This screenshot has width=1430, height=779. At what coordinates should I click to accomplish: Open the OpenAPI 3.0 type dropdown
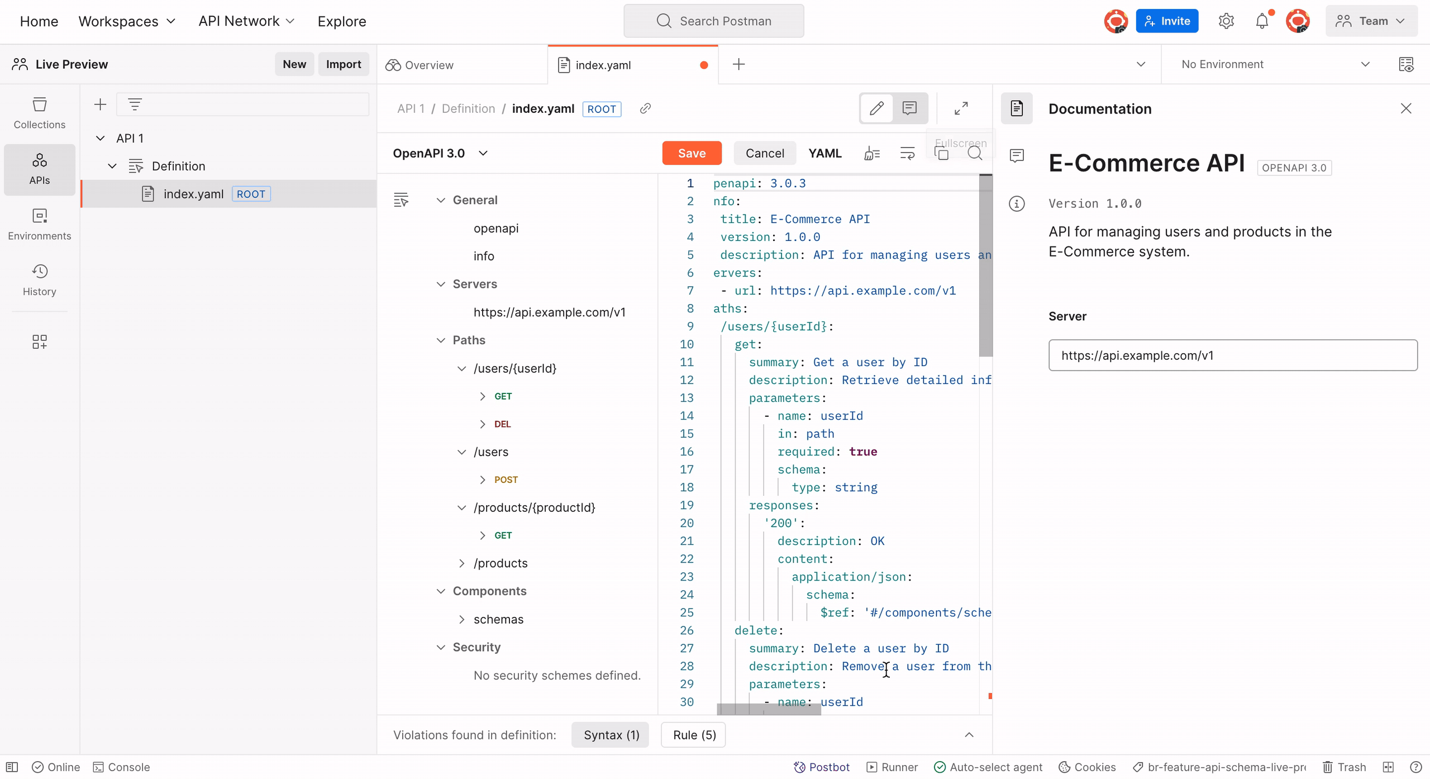[440, 153]
